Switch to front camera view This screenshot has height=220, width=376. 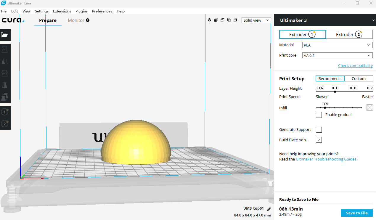point(216,20)
